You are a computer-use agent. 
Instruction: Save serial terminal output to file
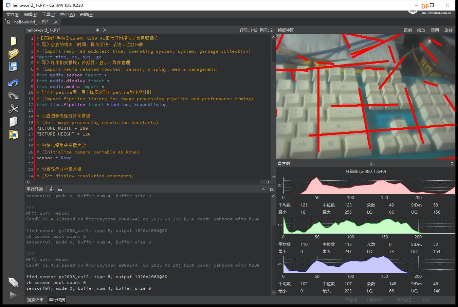[x=60, y=189]
